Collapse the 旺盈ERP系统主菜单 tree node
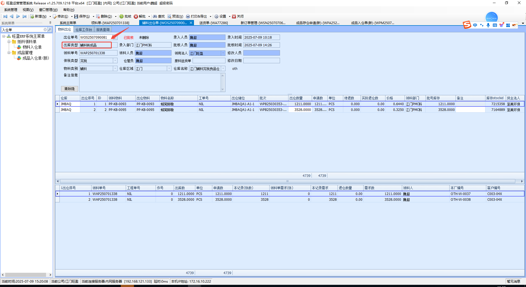 pyautogui.click(x=4, y=36)
